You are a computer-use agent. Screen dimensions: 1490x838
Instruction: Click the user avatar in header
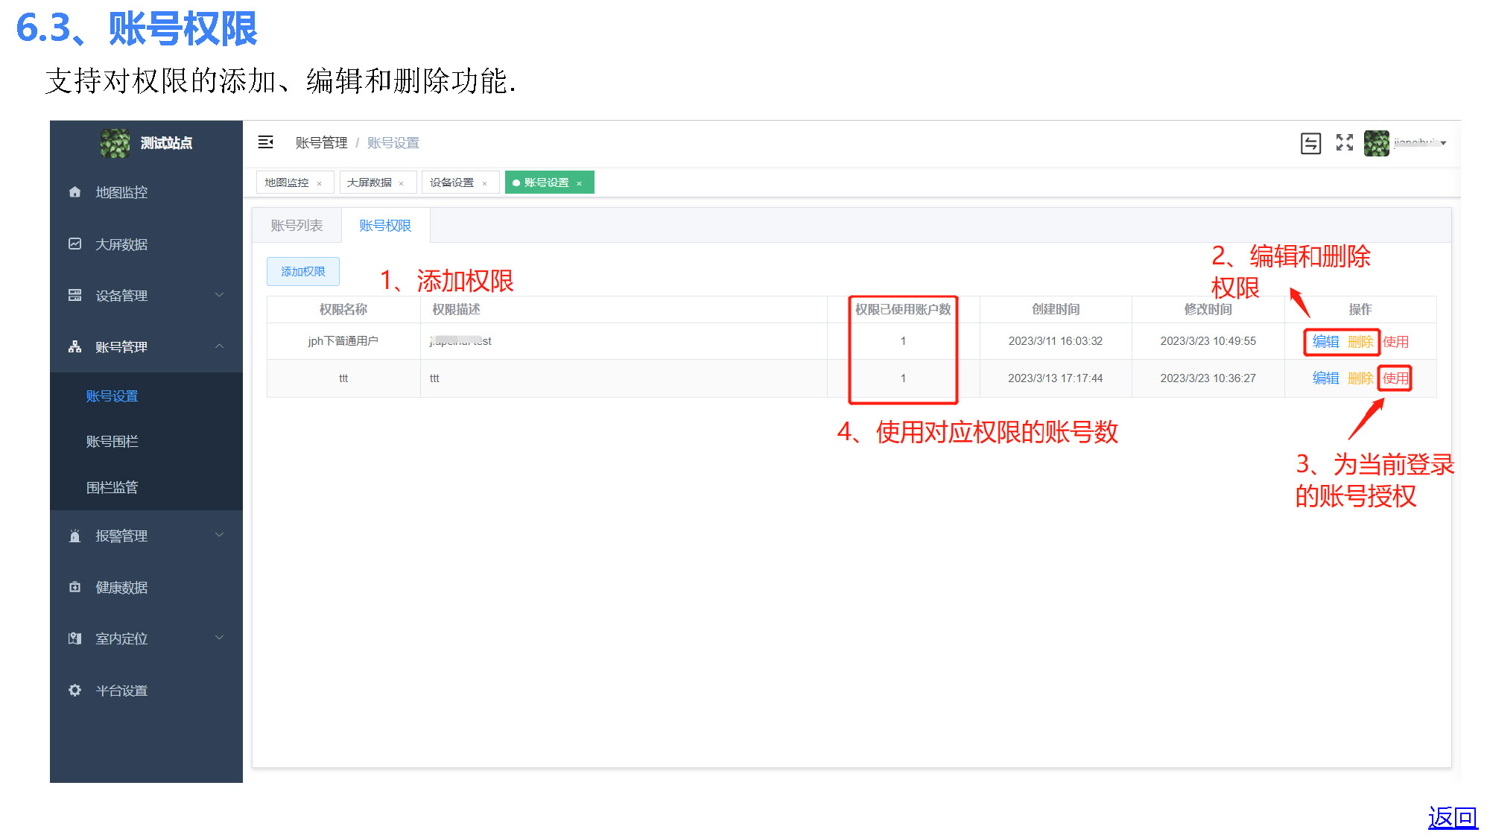(1376, 143)
